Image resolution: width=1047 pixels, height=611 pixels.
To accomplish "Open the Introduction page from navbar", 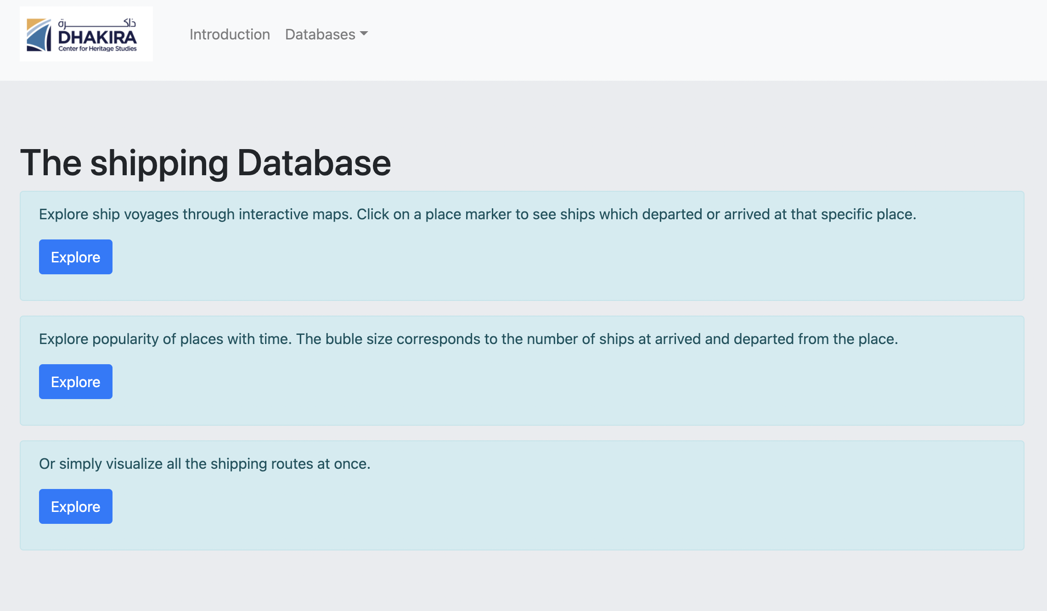I will pos(230,34).
